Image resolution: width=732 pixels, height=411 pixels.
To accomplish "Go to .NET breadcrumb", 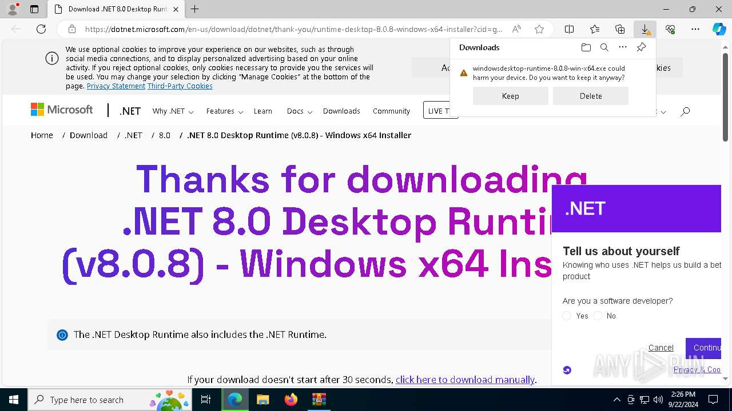I will click(133, 135).
